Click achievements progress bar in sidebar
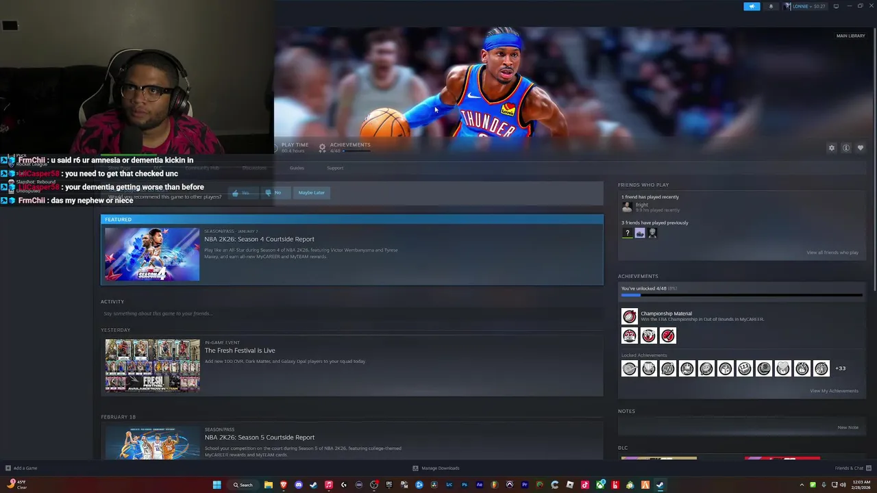The width and height of the screenshot is (877, 493). point(741,295)
